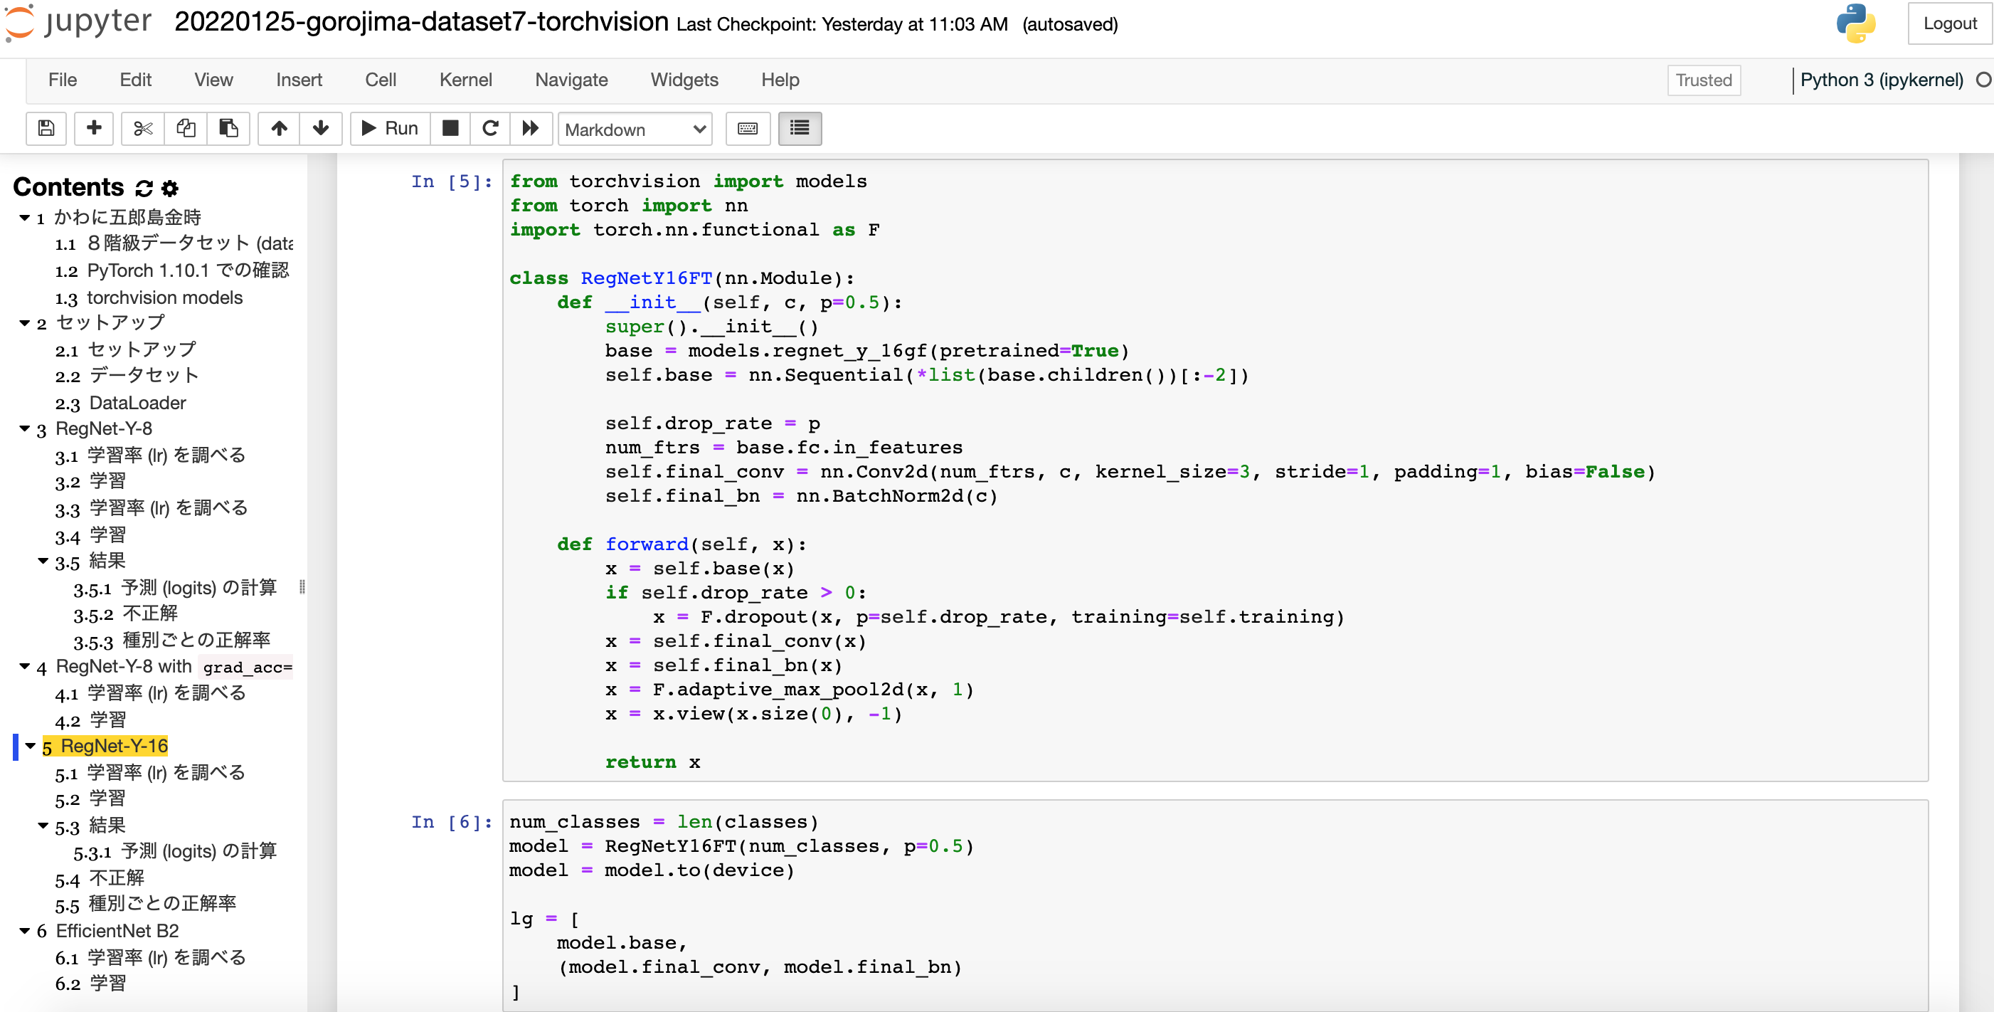Go to 1.2 PyTorch 1.10.1 での確認
This screenshot has width=1994, height=1012.
pyautogui.click(x=172, y=270)
